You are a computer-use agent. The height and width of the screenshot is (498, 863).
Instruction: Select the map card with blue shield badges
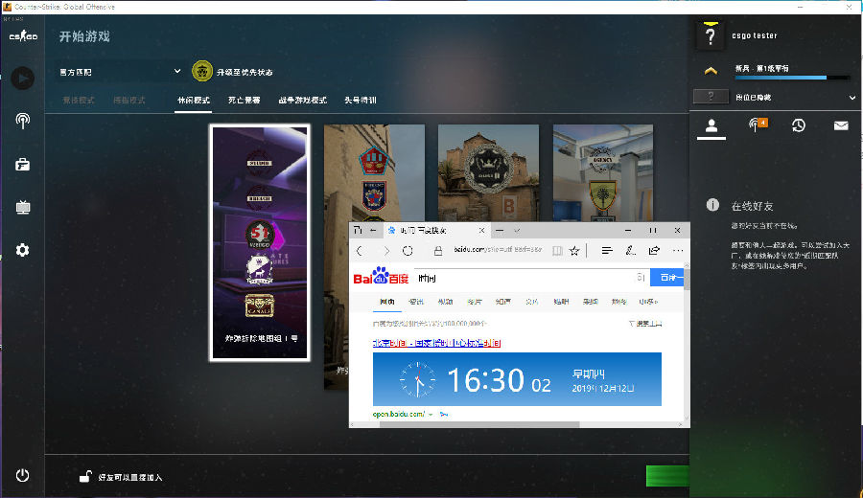coord(374,172)
